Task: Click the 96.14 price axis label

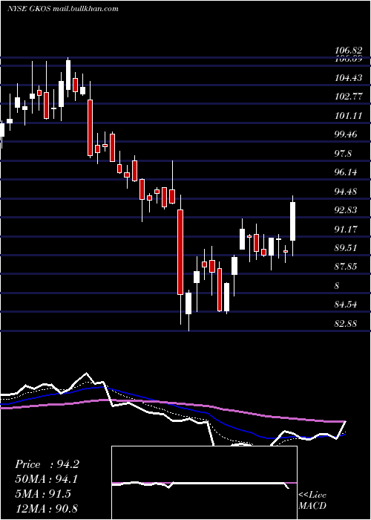Action: coord(346,172)
